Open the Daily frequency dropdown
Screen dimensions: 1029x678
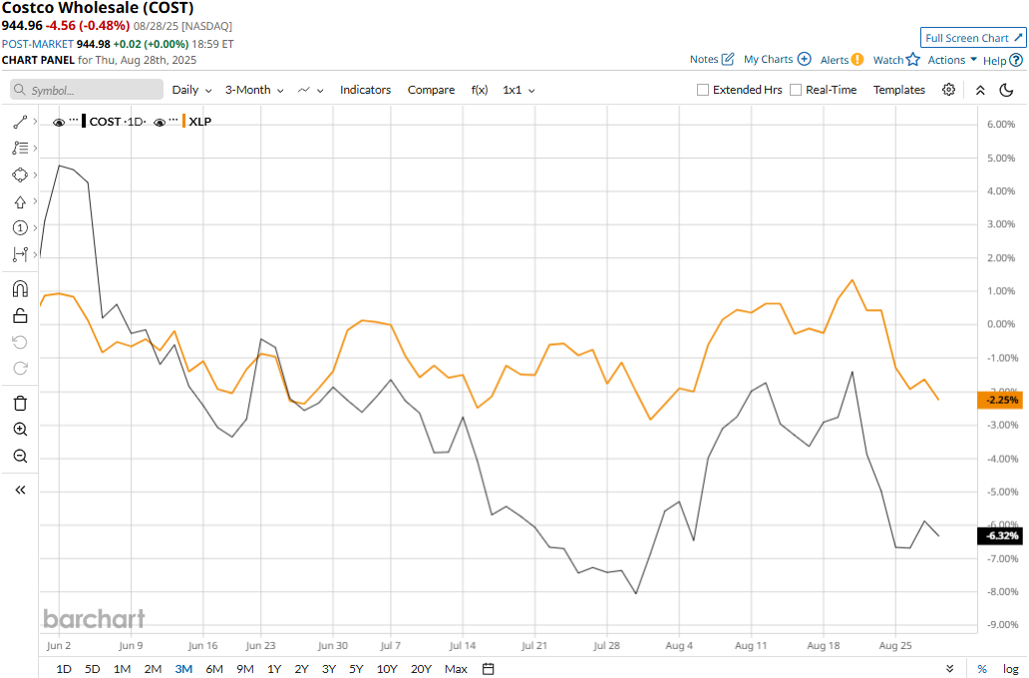191,90
